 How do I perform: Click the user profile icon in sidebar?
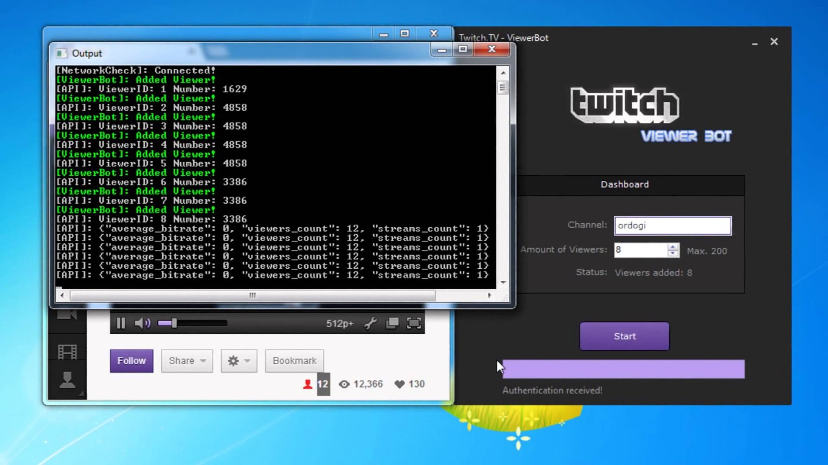(x=67, y=380)
